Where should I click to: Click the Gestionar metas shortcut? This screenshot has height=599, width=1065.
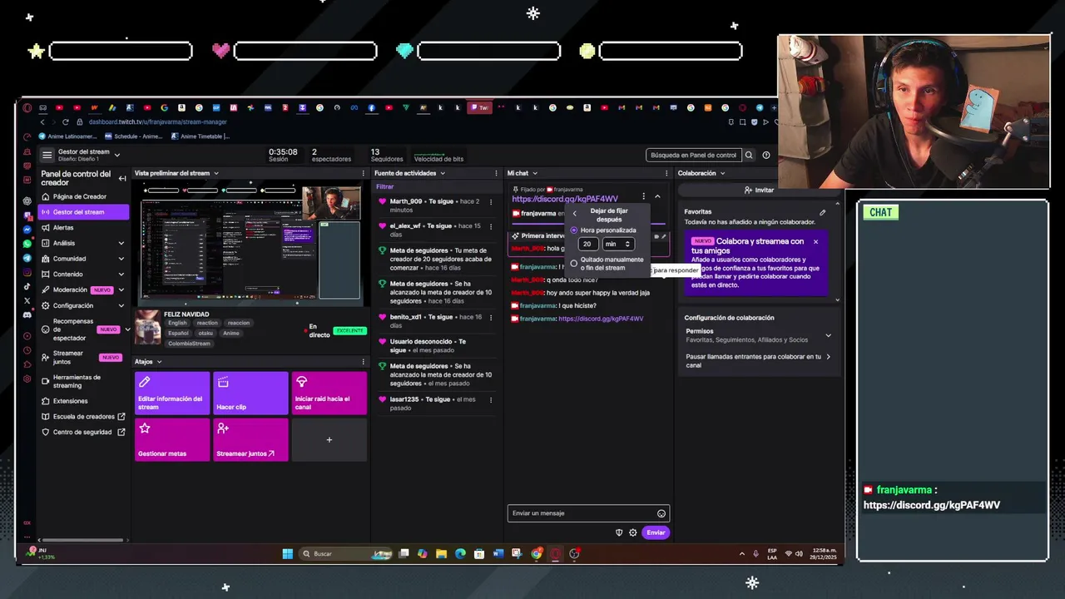[172, 439]
